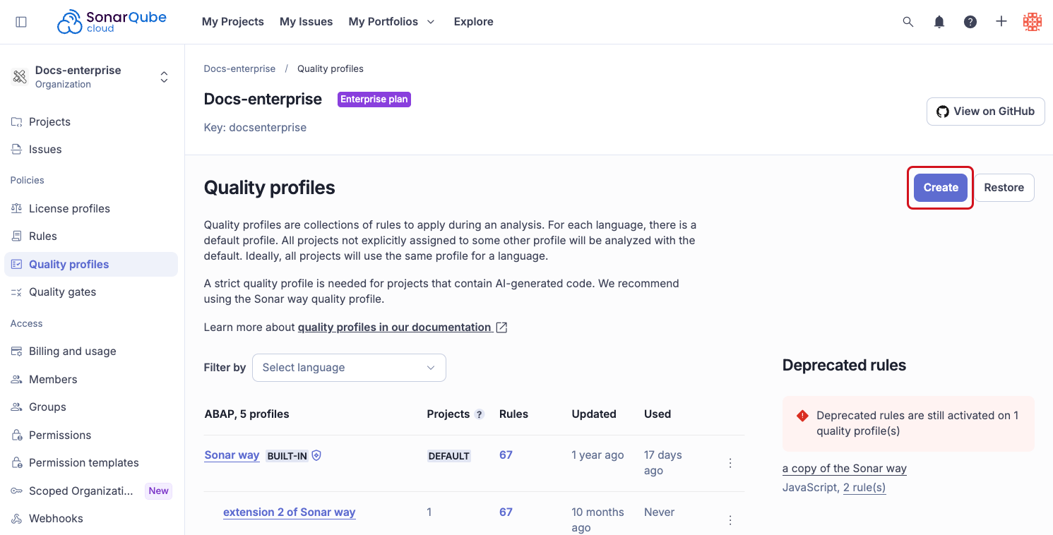The width and height of the screenshot is (1053, 535).
Task: Click the Billing and usage icon
Action: (x=17, y=351)
